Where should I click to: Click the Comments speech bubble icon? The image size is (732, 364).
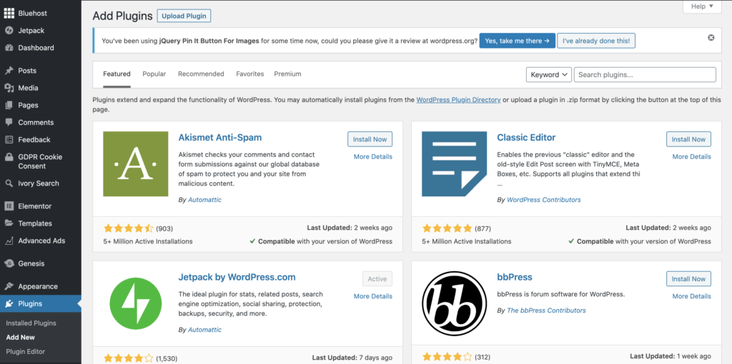[x=9, y=123]
